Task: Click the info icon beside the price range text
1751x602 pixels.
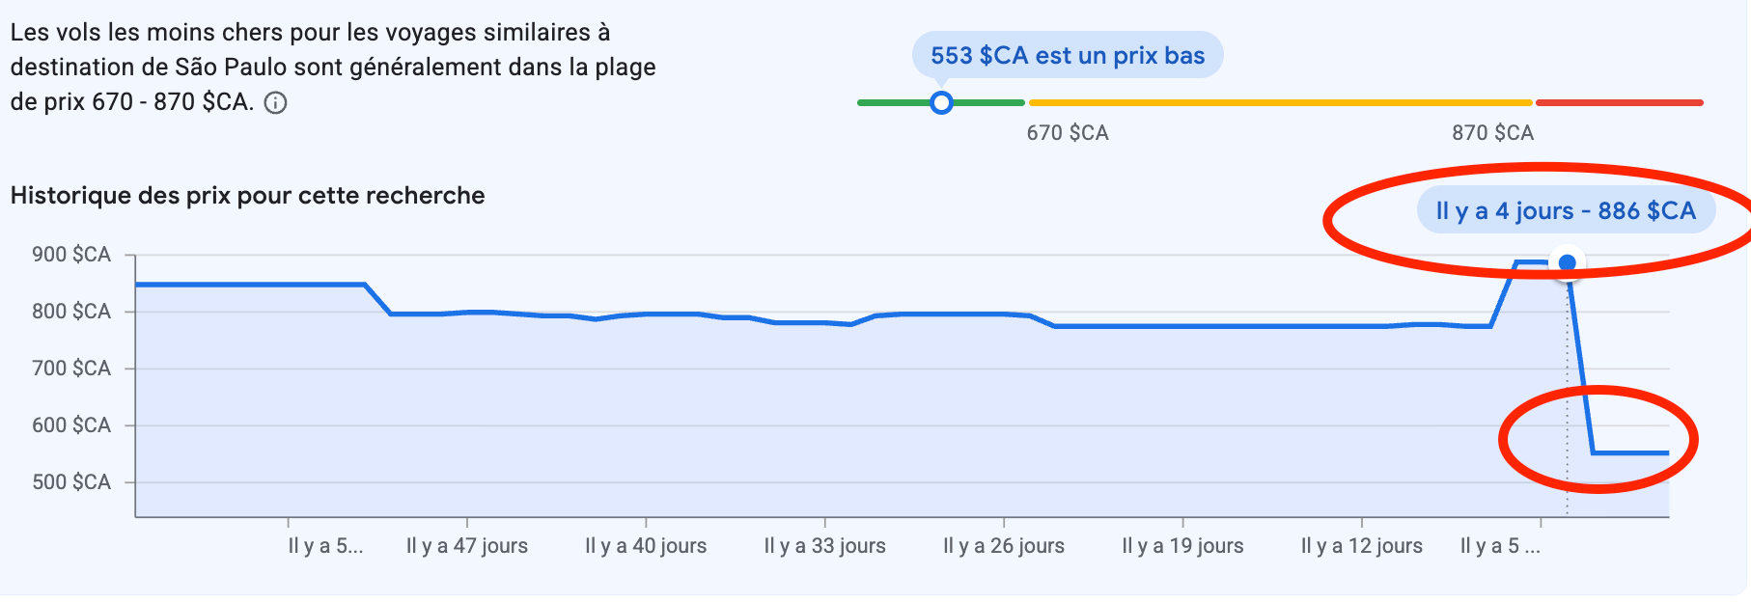Action: coord(276,103)
